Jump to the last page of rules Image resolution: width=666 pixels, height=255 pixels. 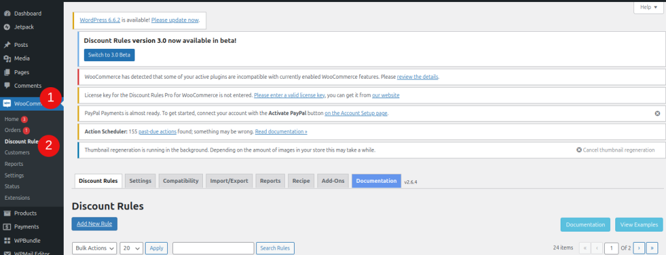[x=652, y=248]
